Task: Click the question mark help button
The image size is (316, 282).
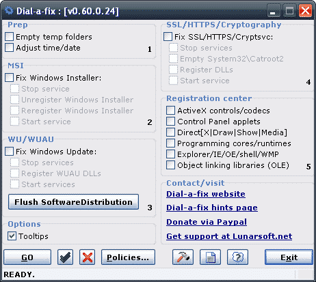Action: pyautogui.click(x=237, y=257)
